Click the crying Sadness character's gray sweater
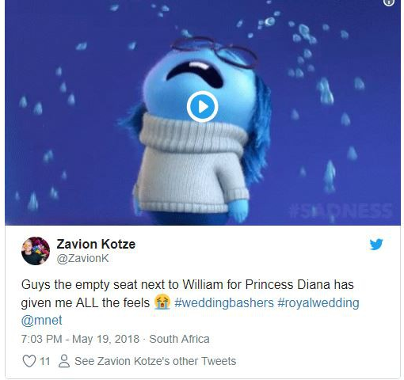Screen dimensions: 404x380 tap(192, 164)
